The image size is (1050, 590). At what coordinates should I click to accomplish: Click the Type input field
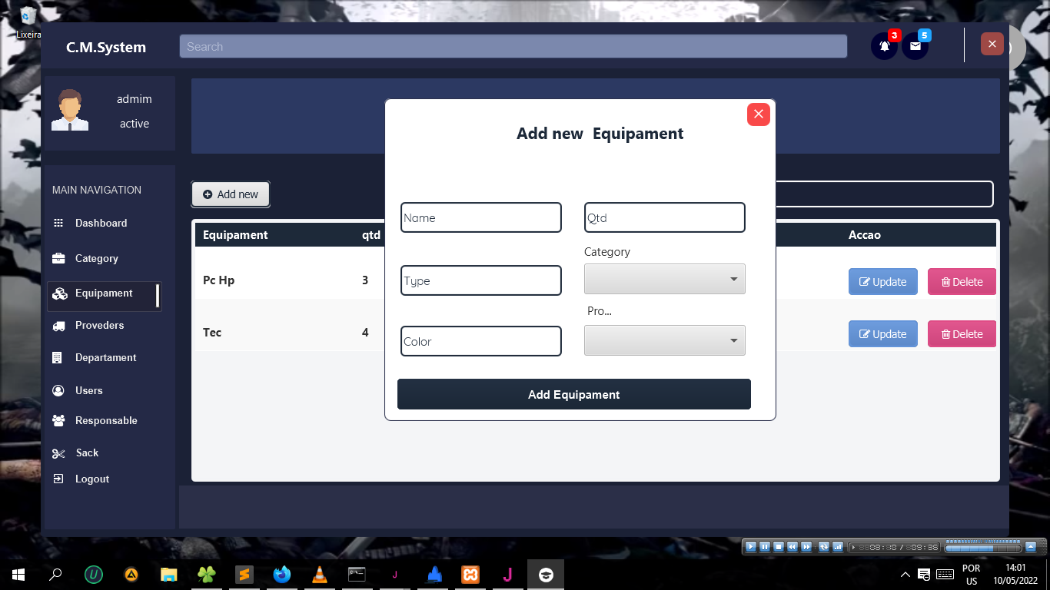click(481, 280)
